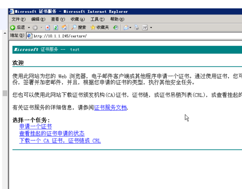Open the Forward history dropdown arrow
This screenshot has height=189, width=242.
click(42, 28)
